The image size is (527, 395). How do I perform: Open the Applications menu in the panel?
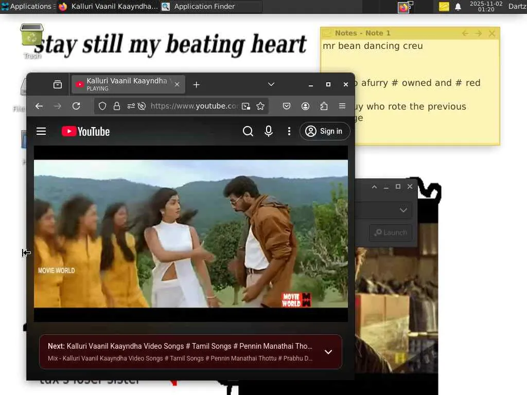coord(28,6)
